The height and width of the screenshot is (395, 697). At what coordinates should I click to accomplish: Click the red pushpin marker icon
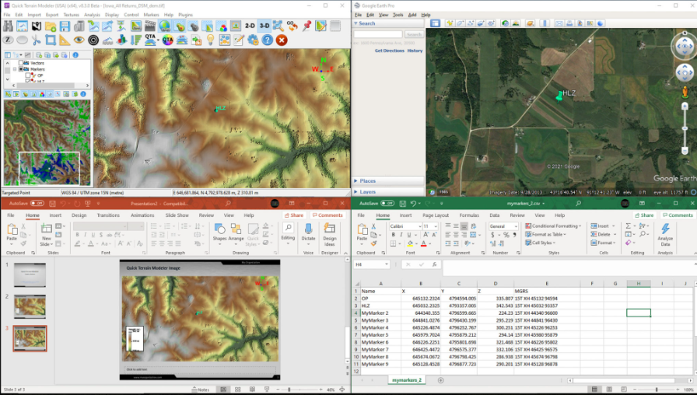(306, 26)
